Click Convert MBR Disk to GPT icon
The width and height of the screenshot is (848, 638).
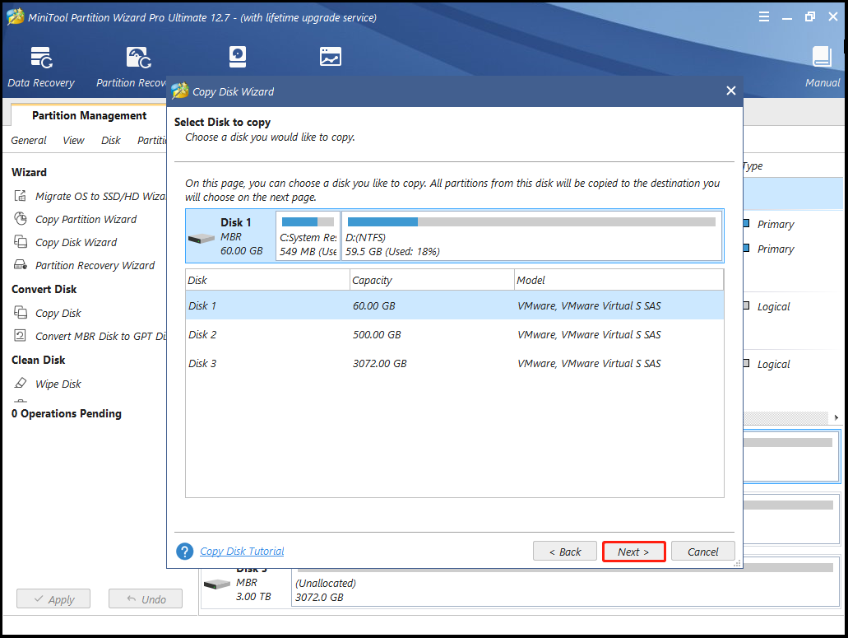coord(21,336)
